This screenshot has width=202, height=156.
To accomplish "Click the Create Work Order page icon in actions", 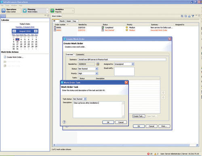I will (5, 57).
